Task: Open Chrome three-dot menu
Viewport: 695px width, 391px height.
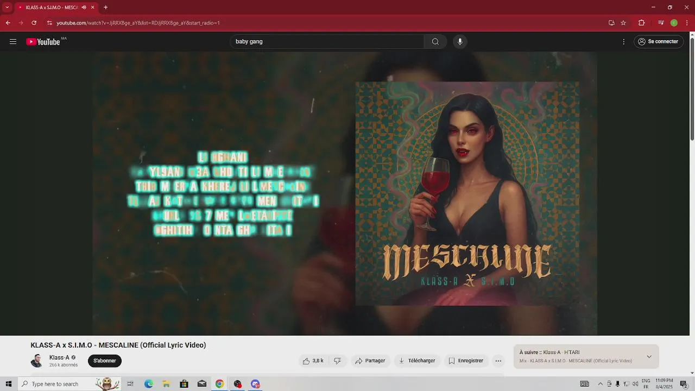Action: pyautogui.click(x=687, y=23)
